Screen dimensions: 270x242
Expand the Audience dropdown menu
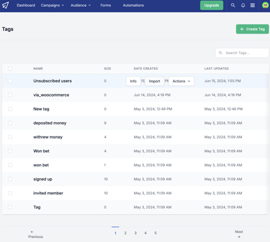click(81, 5)
